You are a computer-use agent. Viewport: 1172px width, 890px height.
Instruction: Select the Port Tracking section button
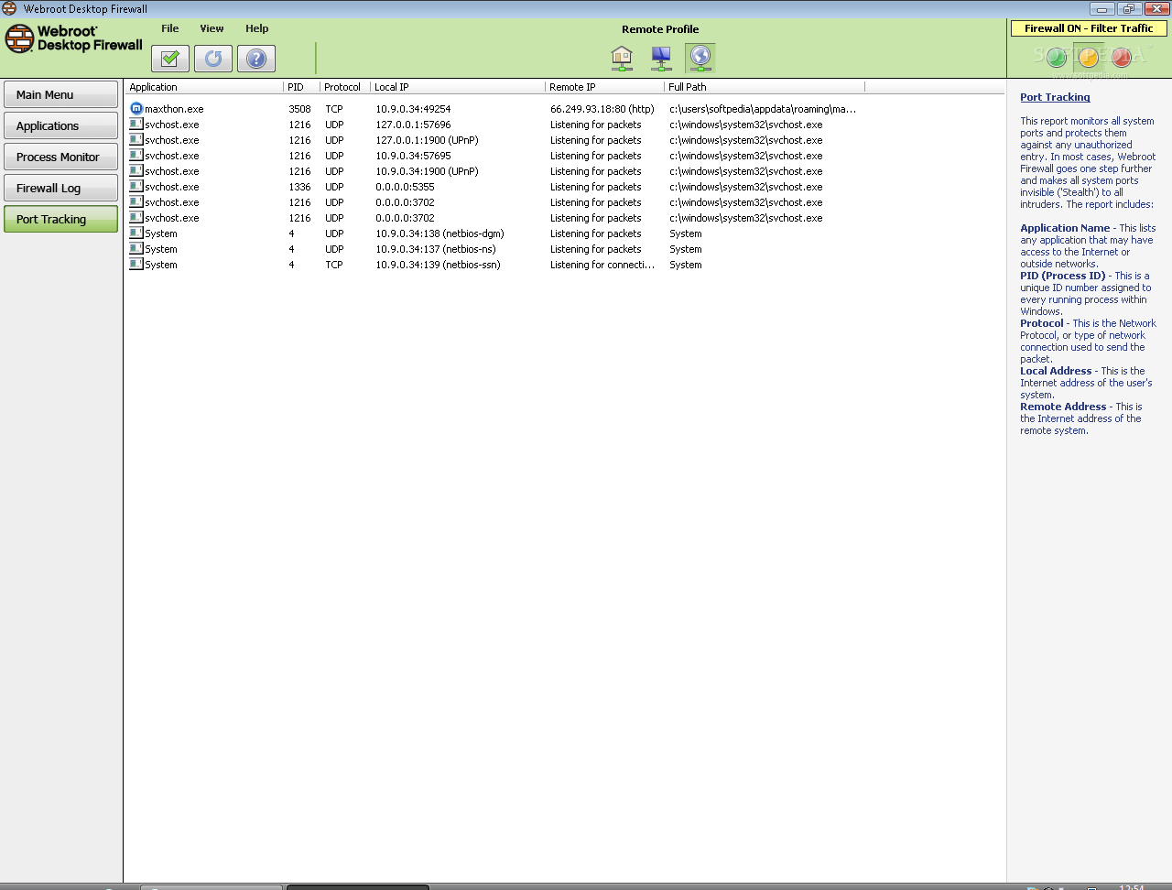click(x=60, y=219)
